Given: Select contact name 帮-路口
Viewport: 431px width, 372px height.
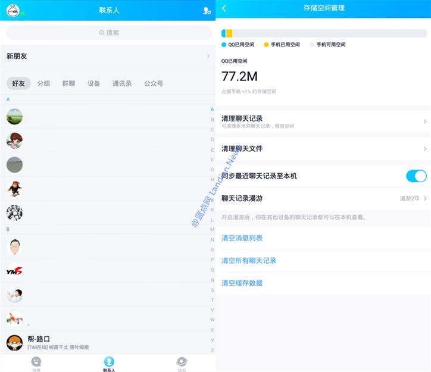Looking at the screenshot, I should click(x=39, y=339).
